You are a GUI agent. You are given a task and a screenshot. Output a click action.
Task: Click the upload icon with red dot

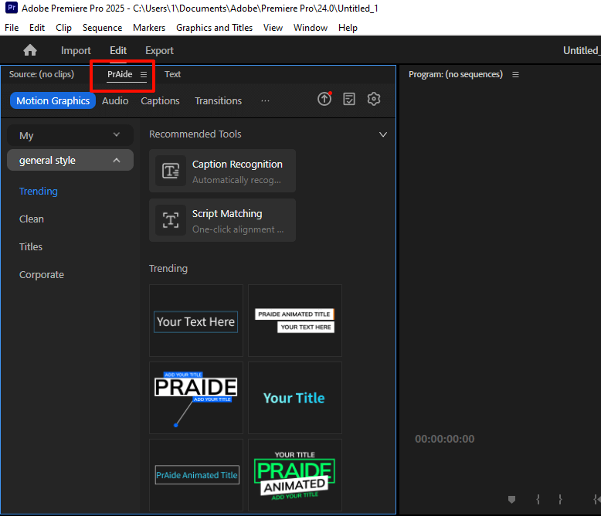click(x=324, y=99)
